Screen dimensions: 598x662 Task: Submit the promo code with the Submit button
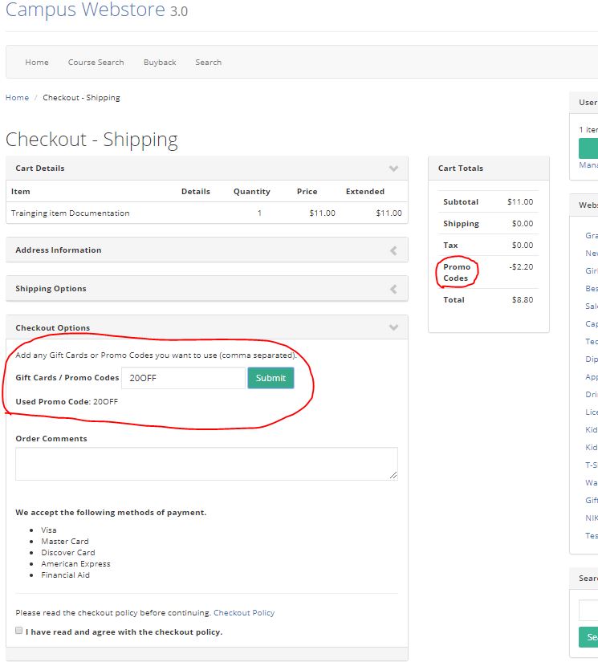coord(271,378)
